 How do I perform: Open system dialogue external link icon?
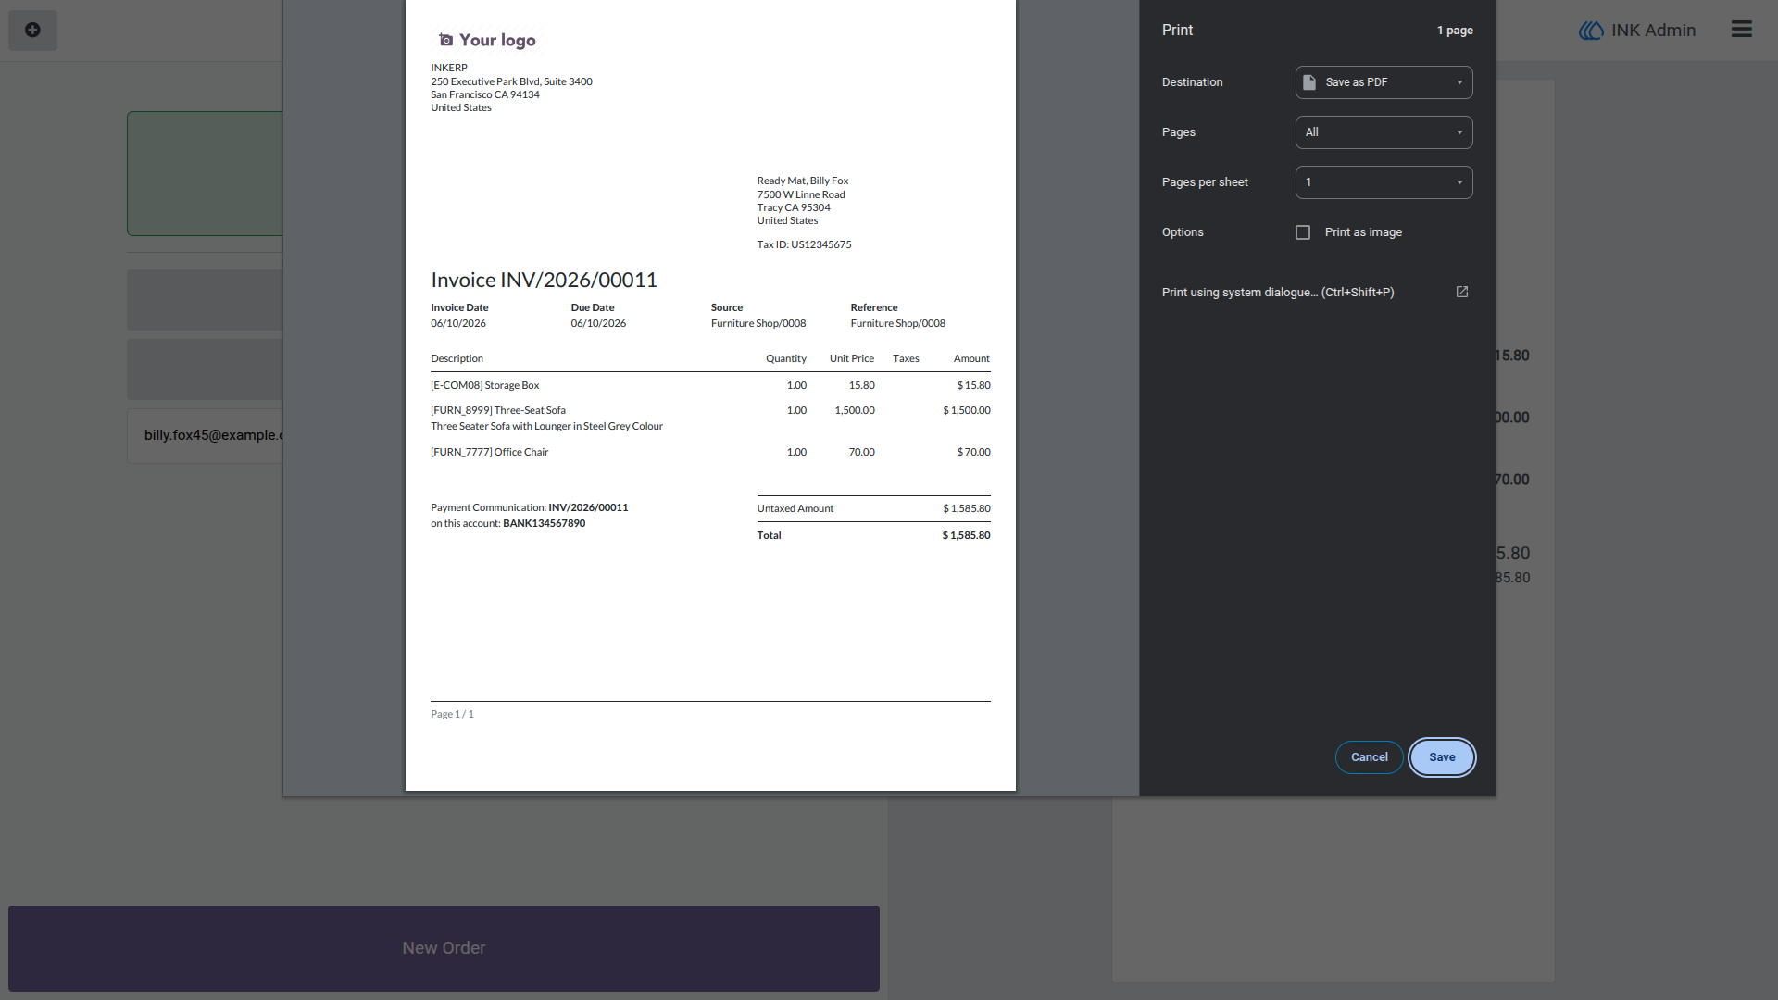pyautogui.click(x=1462, y=292)
